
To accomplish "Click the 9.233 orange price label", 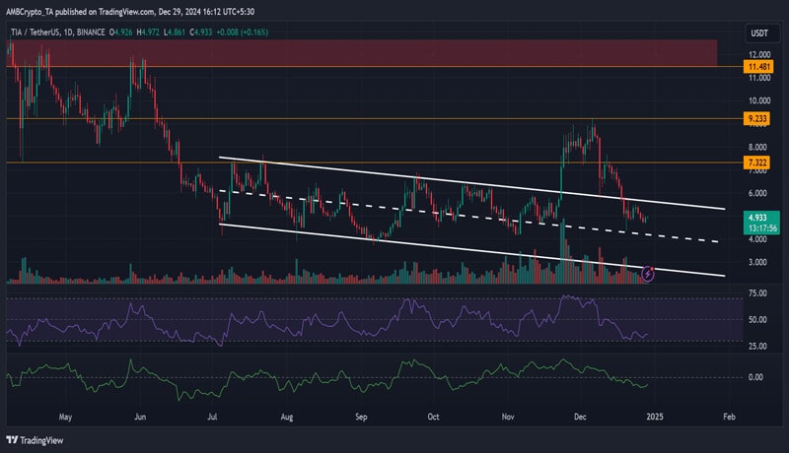I will 757,118.
